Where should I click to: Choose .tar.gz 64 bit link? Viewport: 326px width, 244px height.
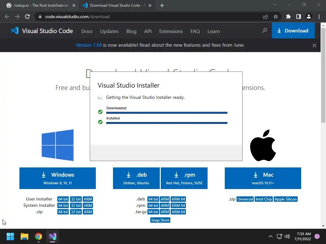(x=153, y=212)
